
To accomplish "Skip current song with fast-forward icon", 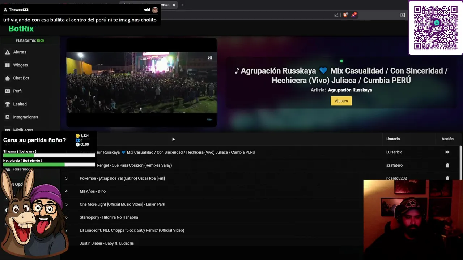I will (447, 152).
